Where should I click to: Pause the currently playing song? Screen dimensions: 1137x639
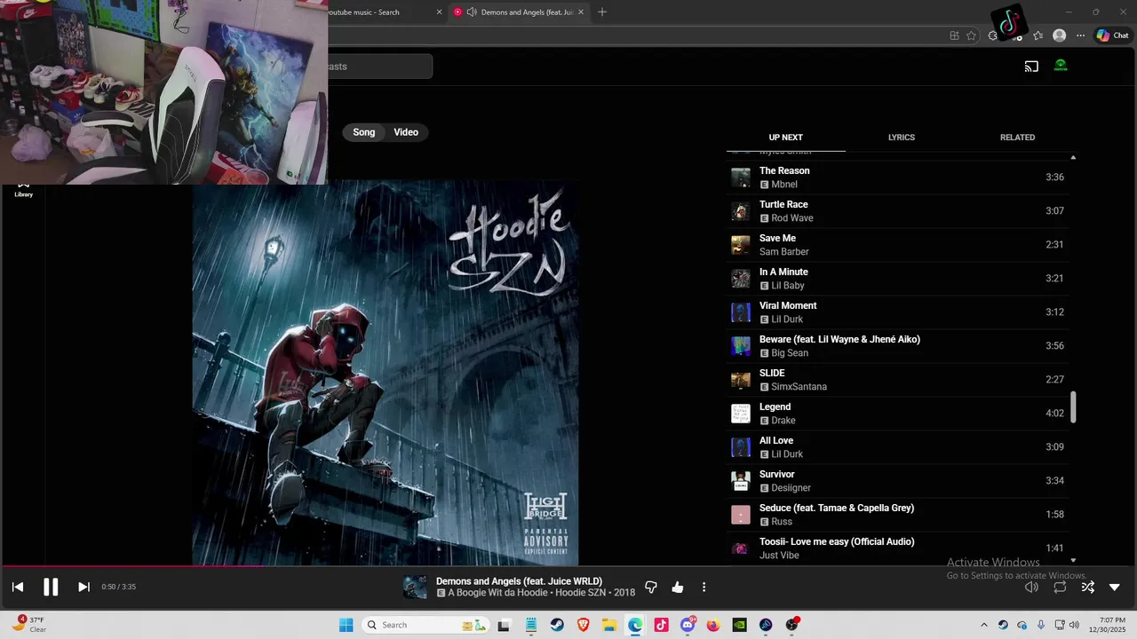tap(51, 587)
